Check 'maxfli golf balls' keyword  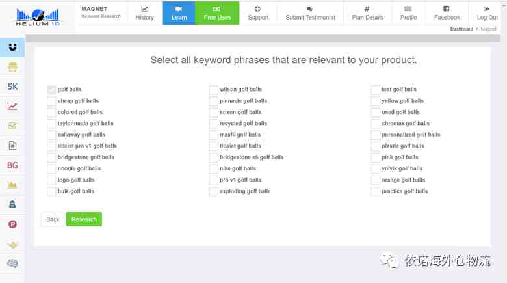213,135
